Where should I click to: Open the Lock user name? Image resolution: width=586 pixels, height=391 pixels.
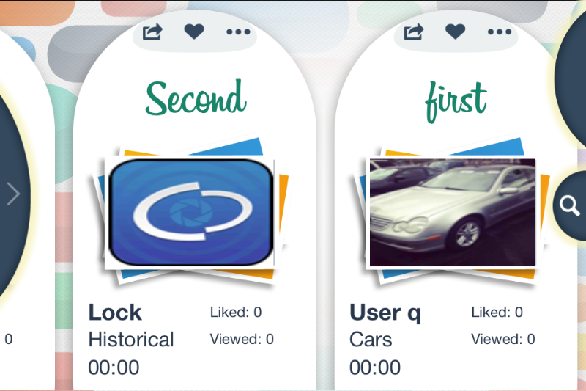(115, 312)
